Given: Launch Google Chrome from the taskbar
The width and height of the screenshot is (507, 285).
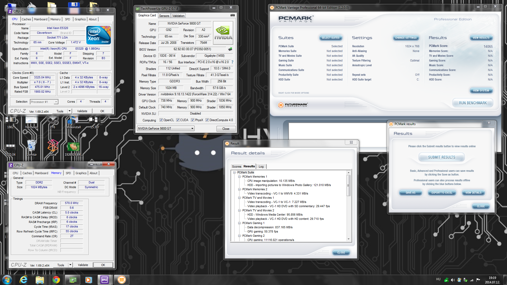Looking at the screenshot, I should click(56, 280).
